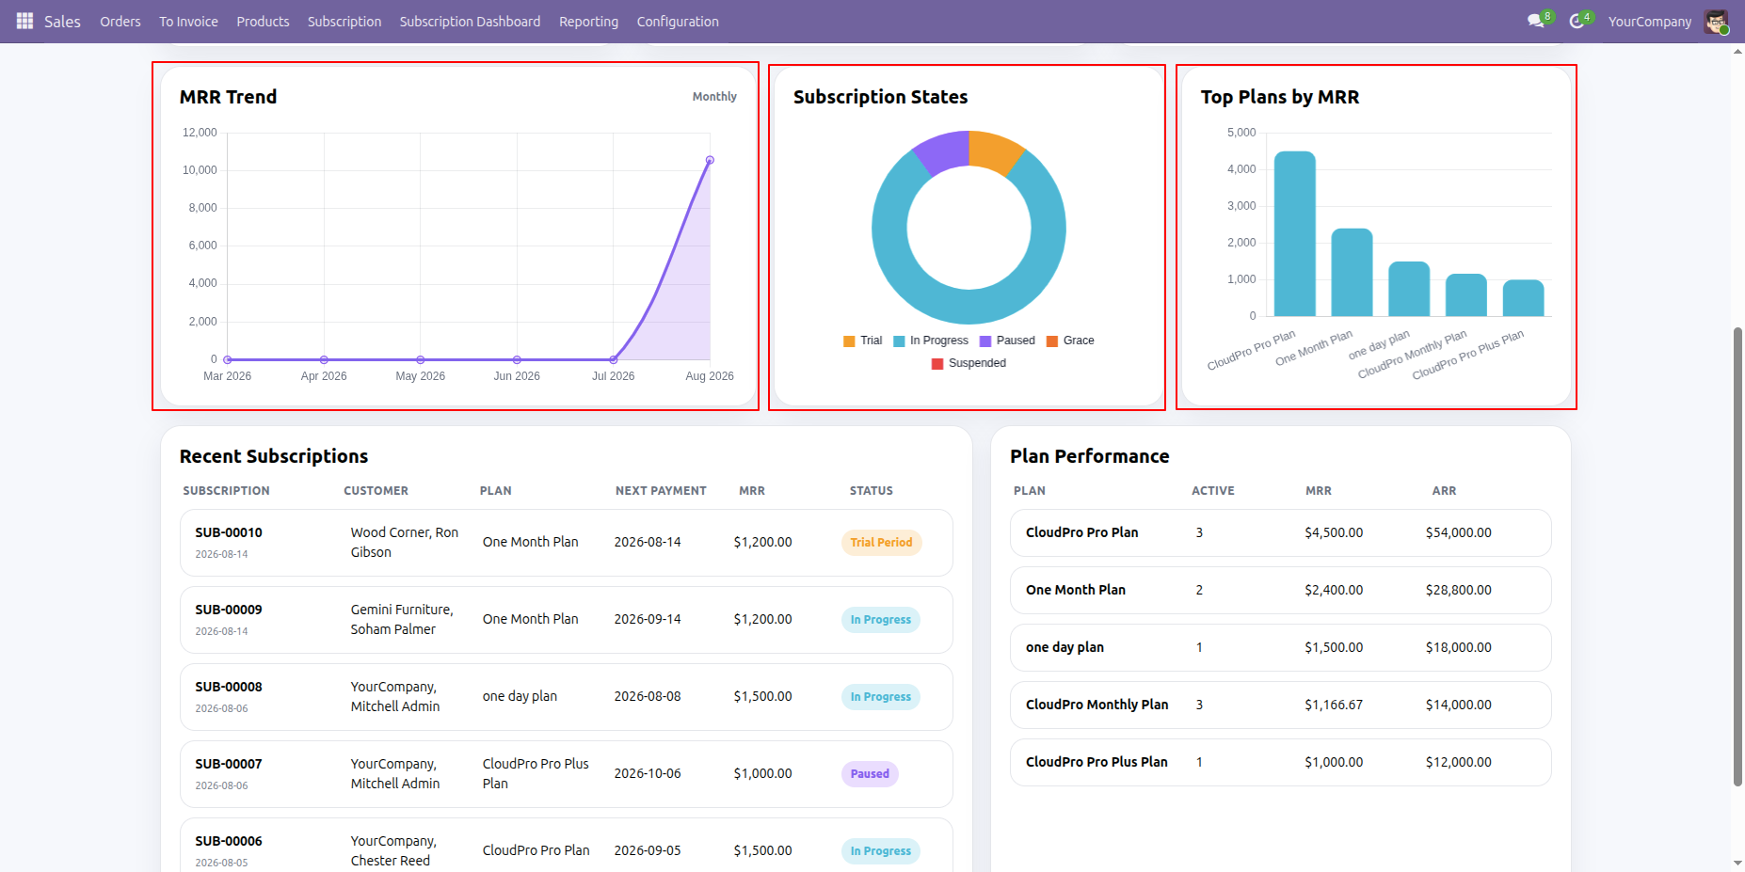Open the Subscription Dashboard menu item
This screenshot has width=1745, height=872.
tap(470, 22)
